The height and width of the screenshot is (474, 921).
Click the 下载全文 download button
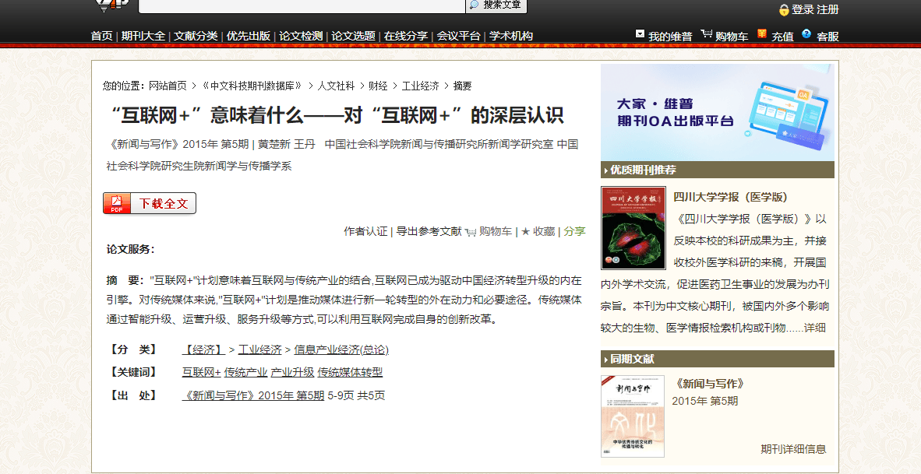pos(150,204)
